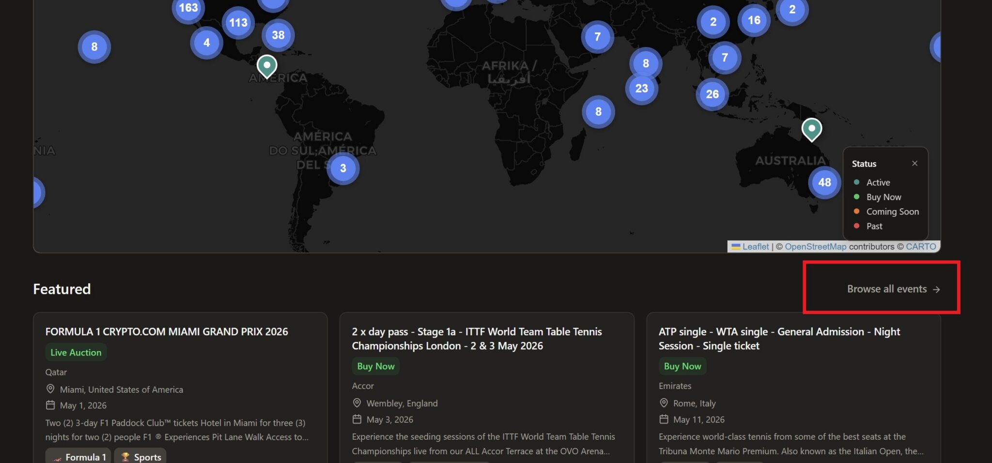
Task: Click the 3 cluster in South America
Action: point(343,168)
